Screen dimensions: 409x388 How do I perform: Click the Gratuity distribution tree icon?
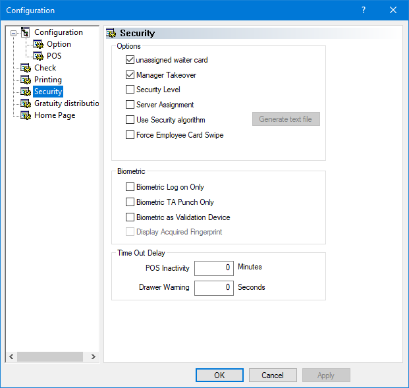(26, 103)
